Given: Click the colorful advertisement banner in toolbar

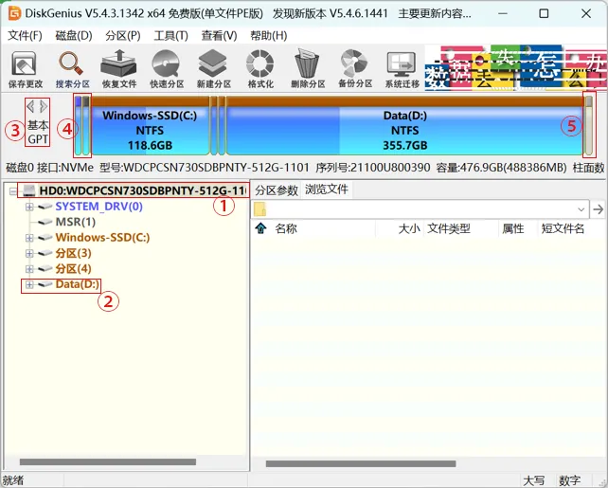Looking at the screenshot, I should click(516, 68).
